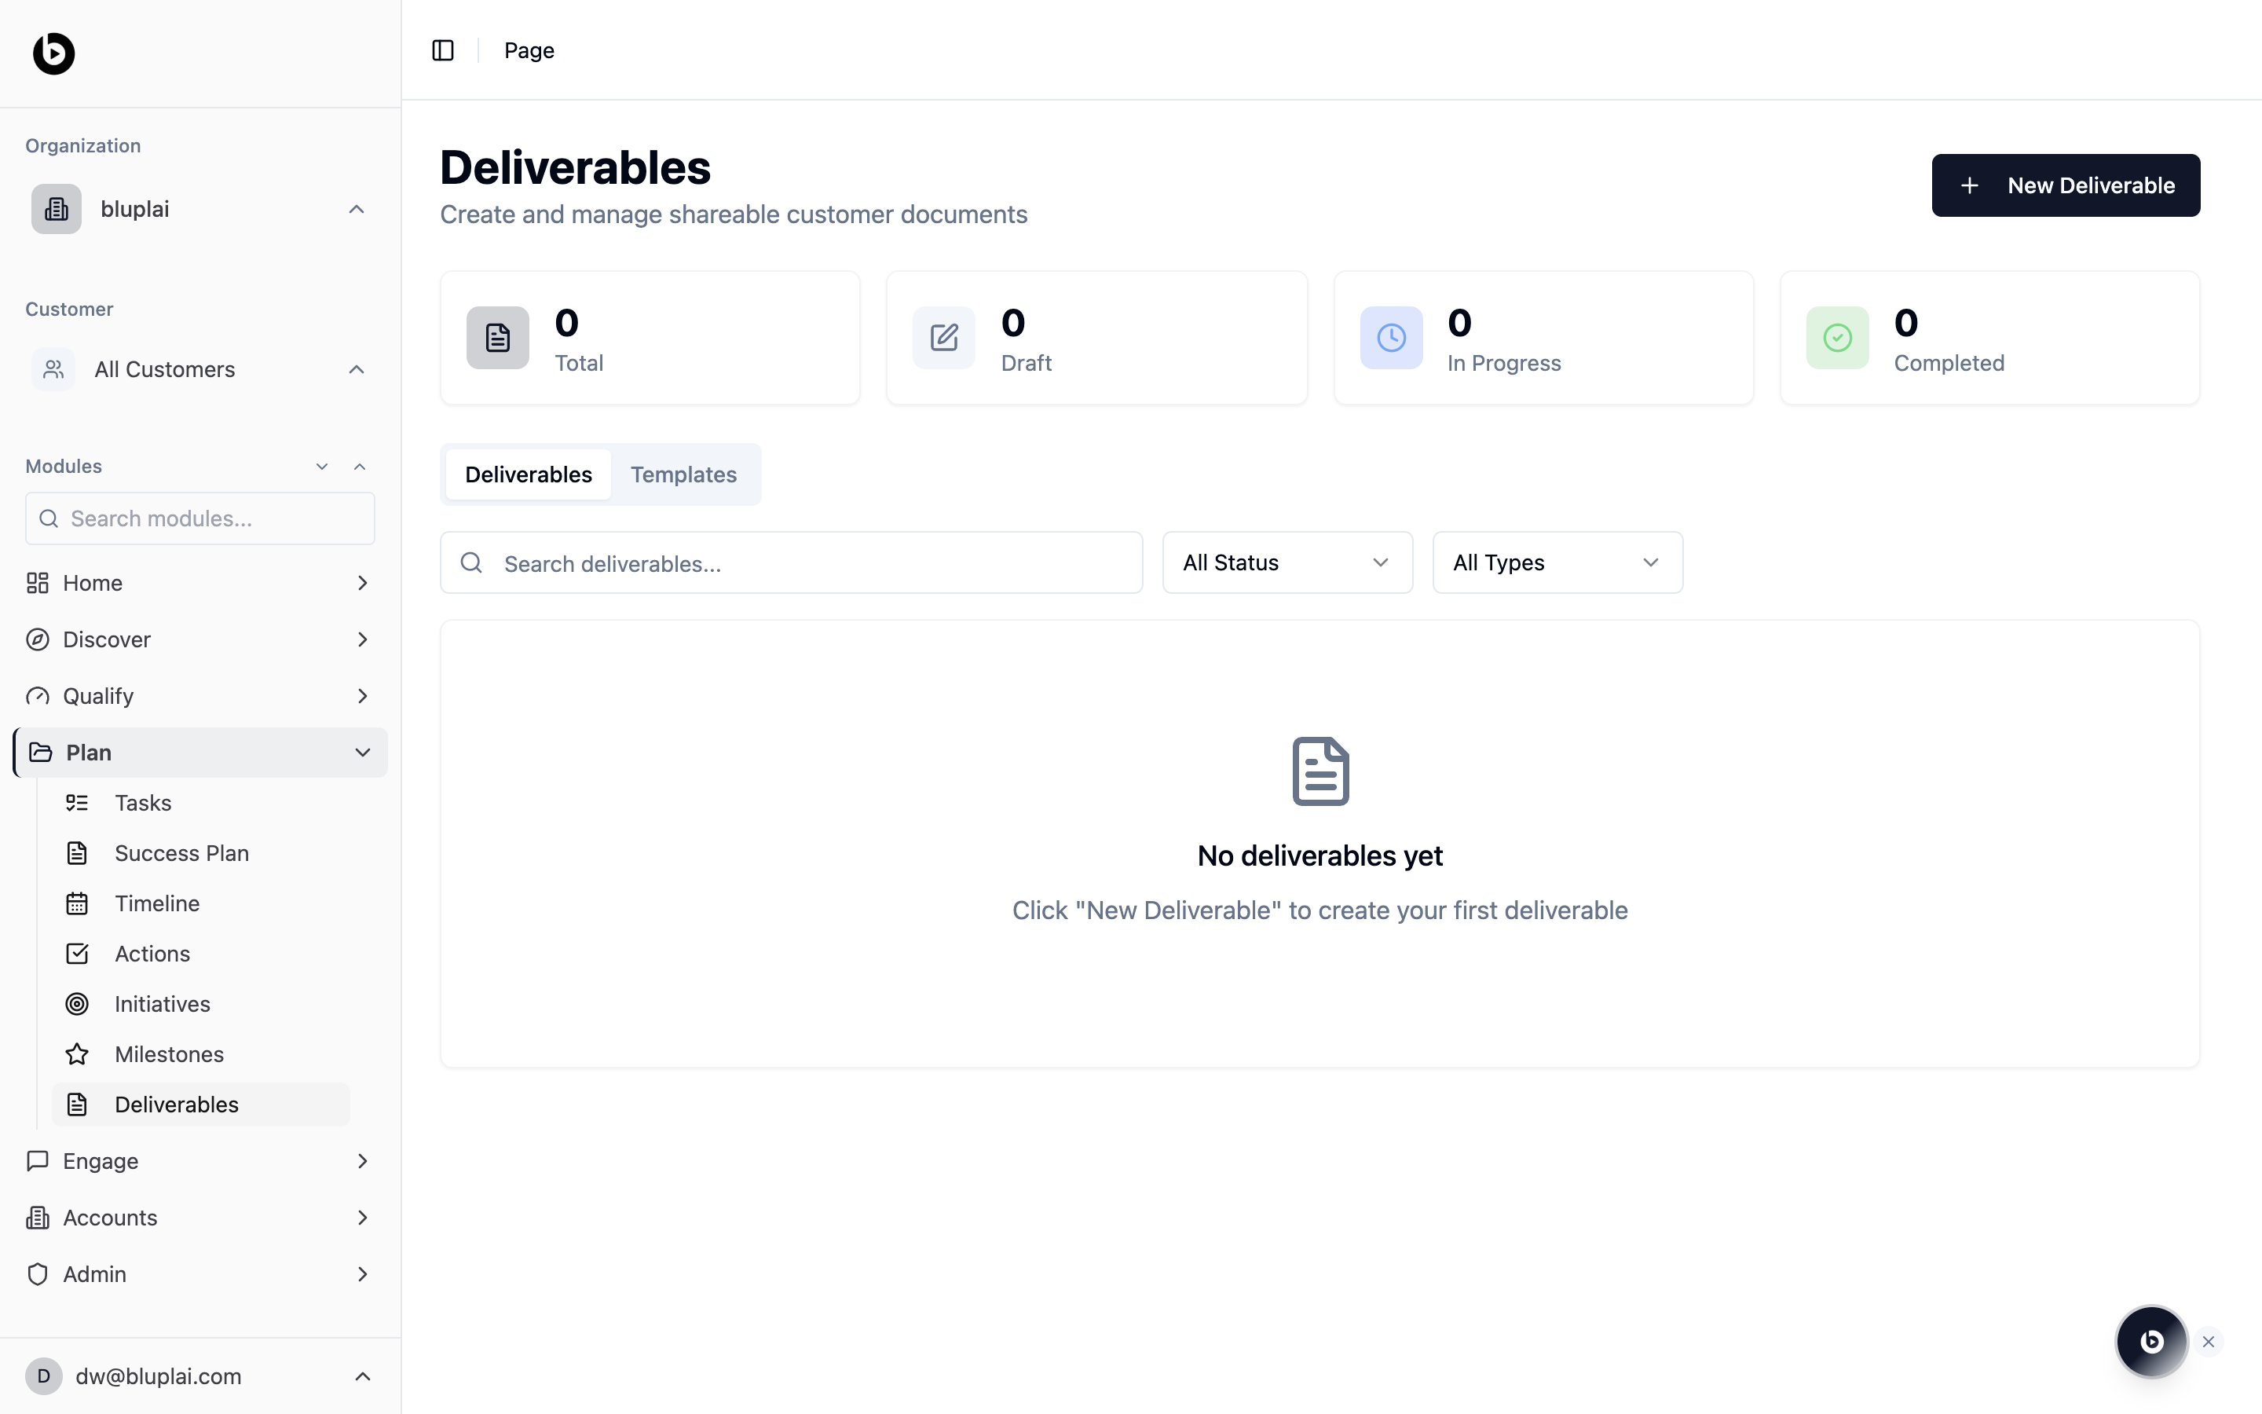Click the Total deliverables document icon
Screen dimensions: 2262x1414
point(497,338)
